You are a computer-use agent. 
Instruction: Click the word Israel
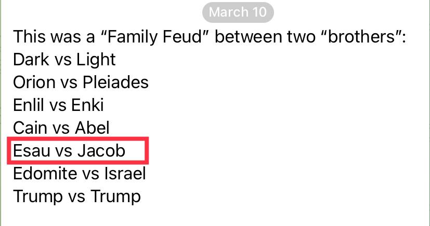125,173
